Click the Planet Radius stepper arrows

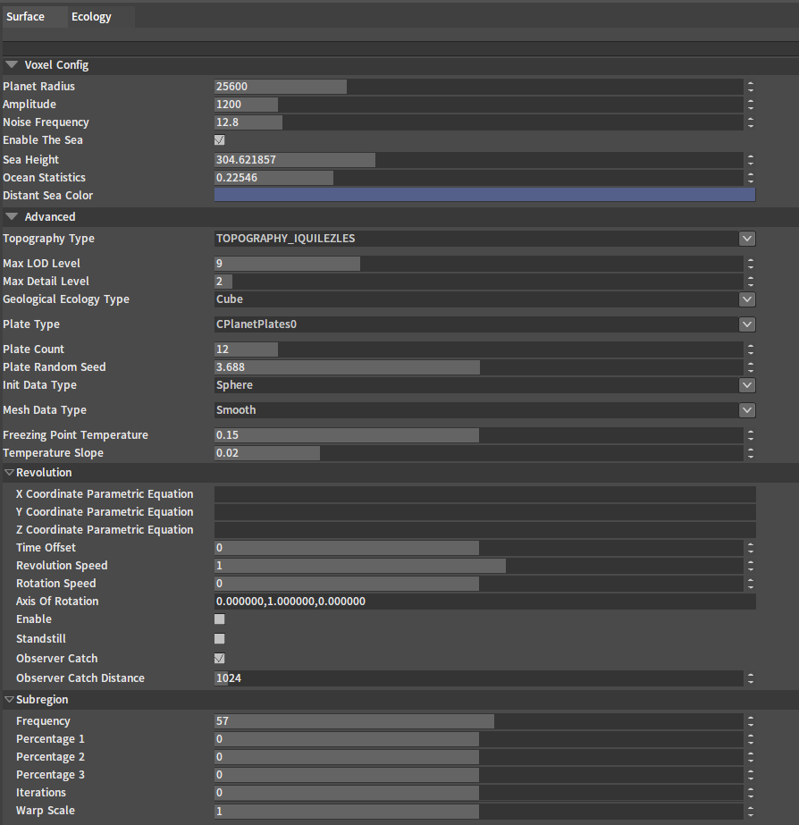coord(751,87)
